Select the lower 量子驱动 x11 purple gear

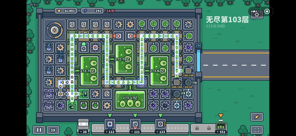tap(49, 105)
